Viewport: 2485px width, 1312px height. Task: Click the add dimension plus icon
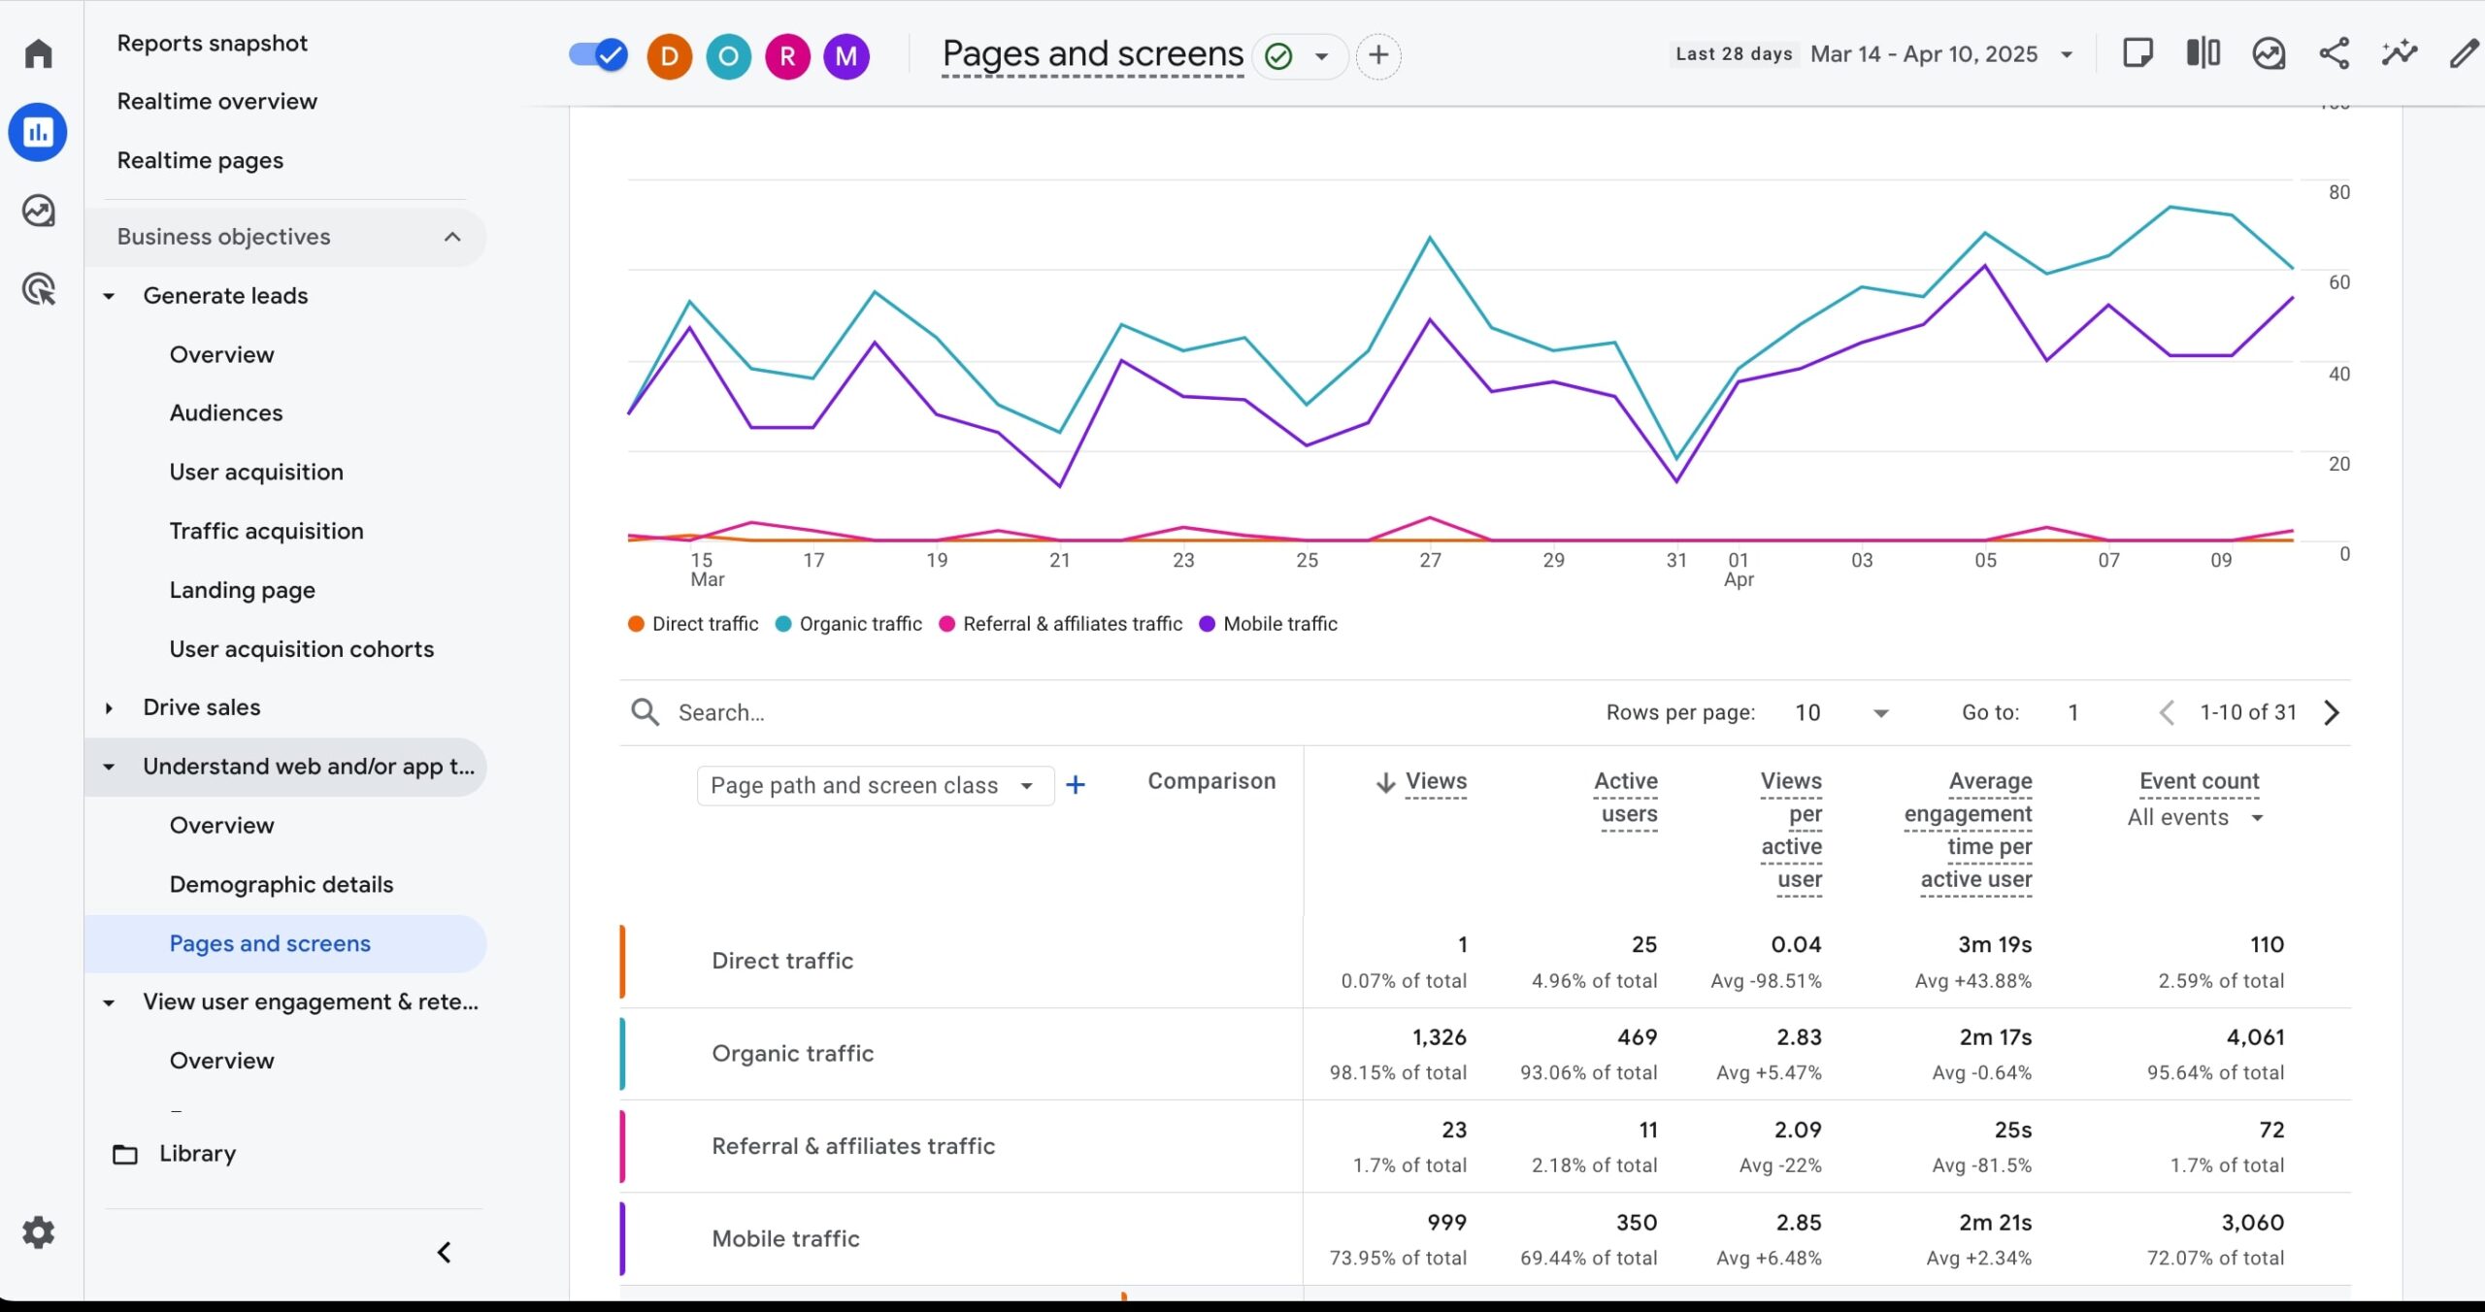(1075, 785)
